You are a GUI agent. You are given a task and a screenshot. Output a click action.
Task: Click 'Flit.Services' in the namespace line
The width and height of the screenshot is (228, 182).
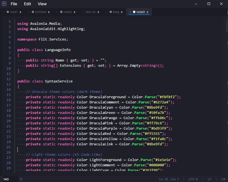click(52, 39)
